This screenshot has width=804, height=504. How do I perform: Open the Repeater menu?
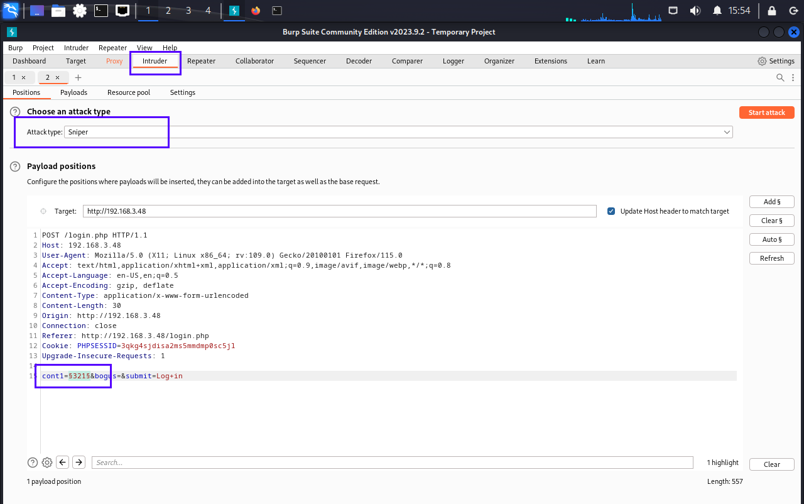tap(112, 48)
